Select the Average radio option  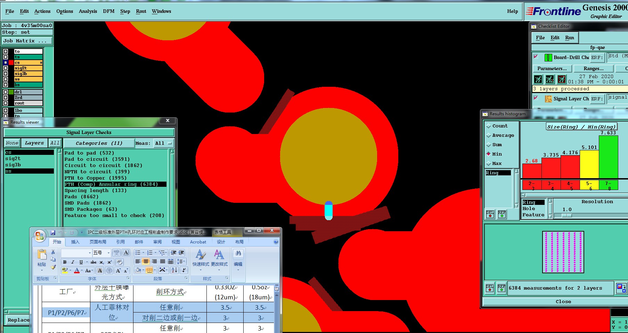pos(489,135)
